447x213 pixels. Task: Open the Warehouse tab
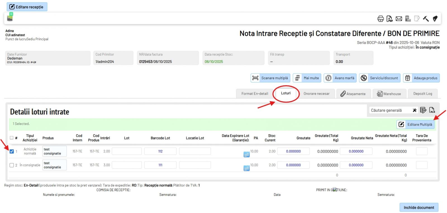(x=389, y=94)
